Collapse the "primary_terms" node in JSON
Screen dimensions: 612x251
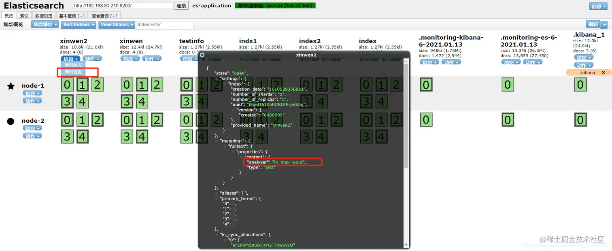coord(217,198)
